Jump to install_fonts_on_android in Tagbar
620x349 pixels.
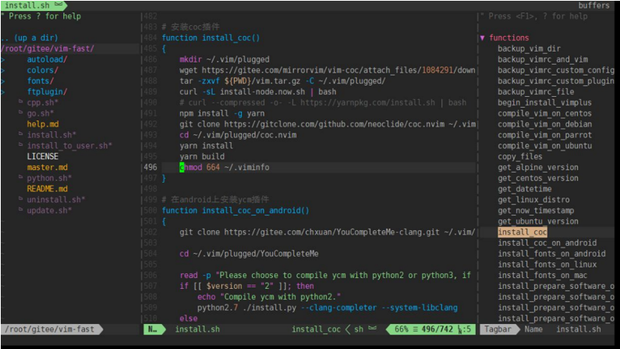coord(551,253)
